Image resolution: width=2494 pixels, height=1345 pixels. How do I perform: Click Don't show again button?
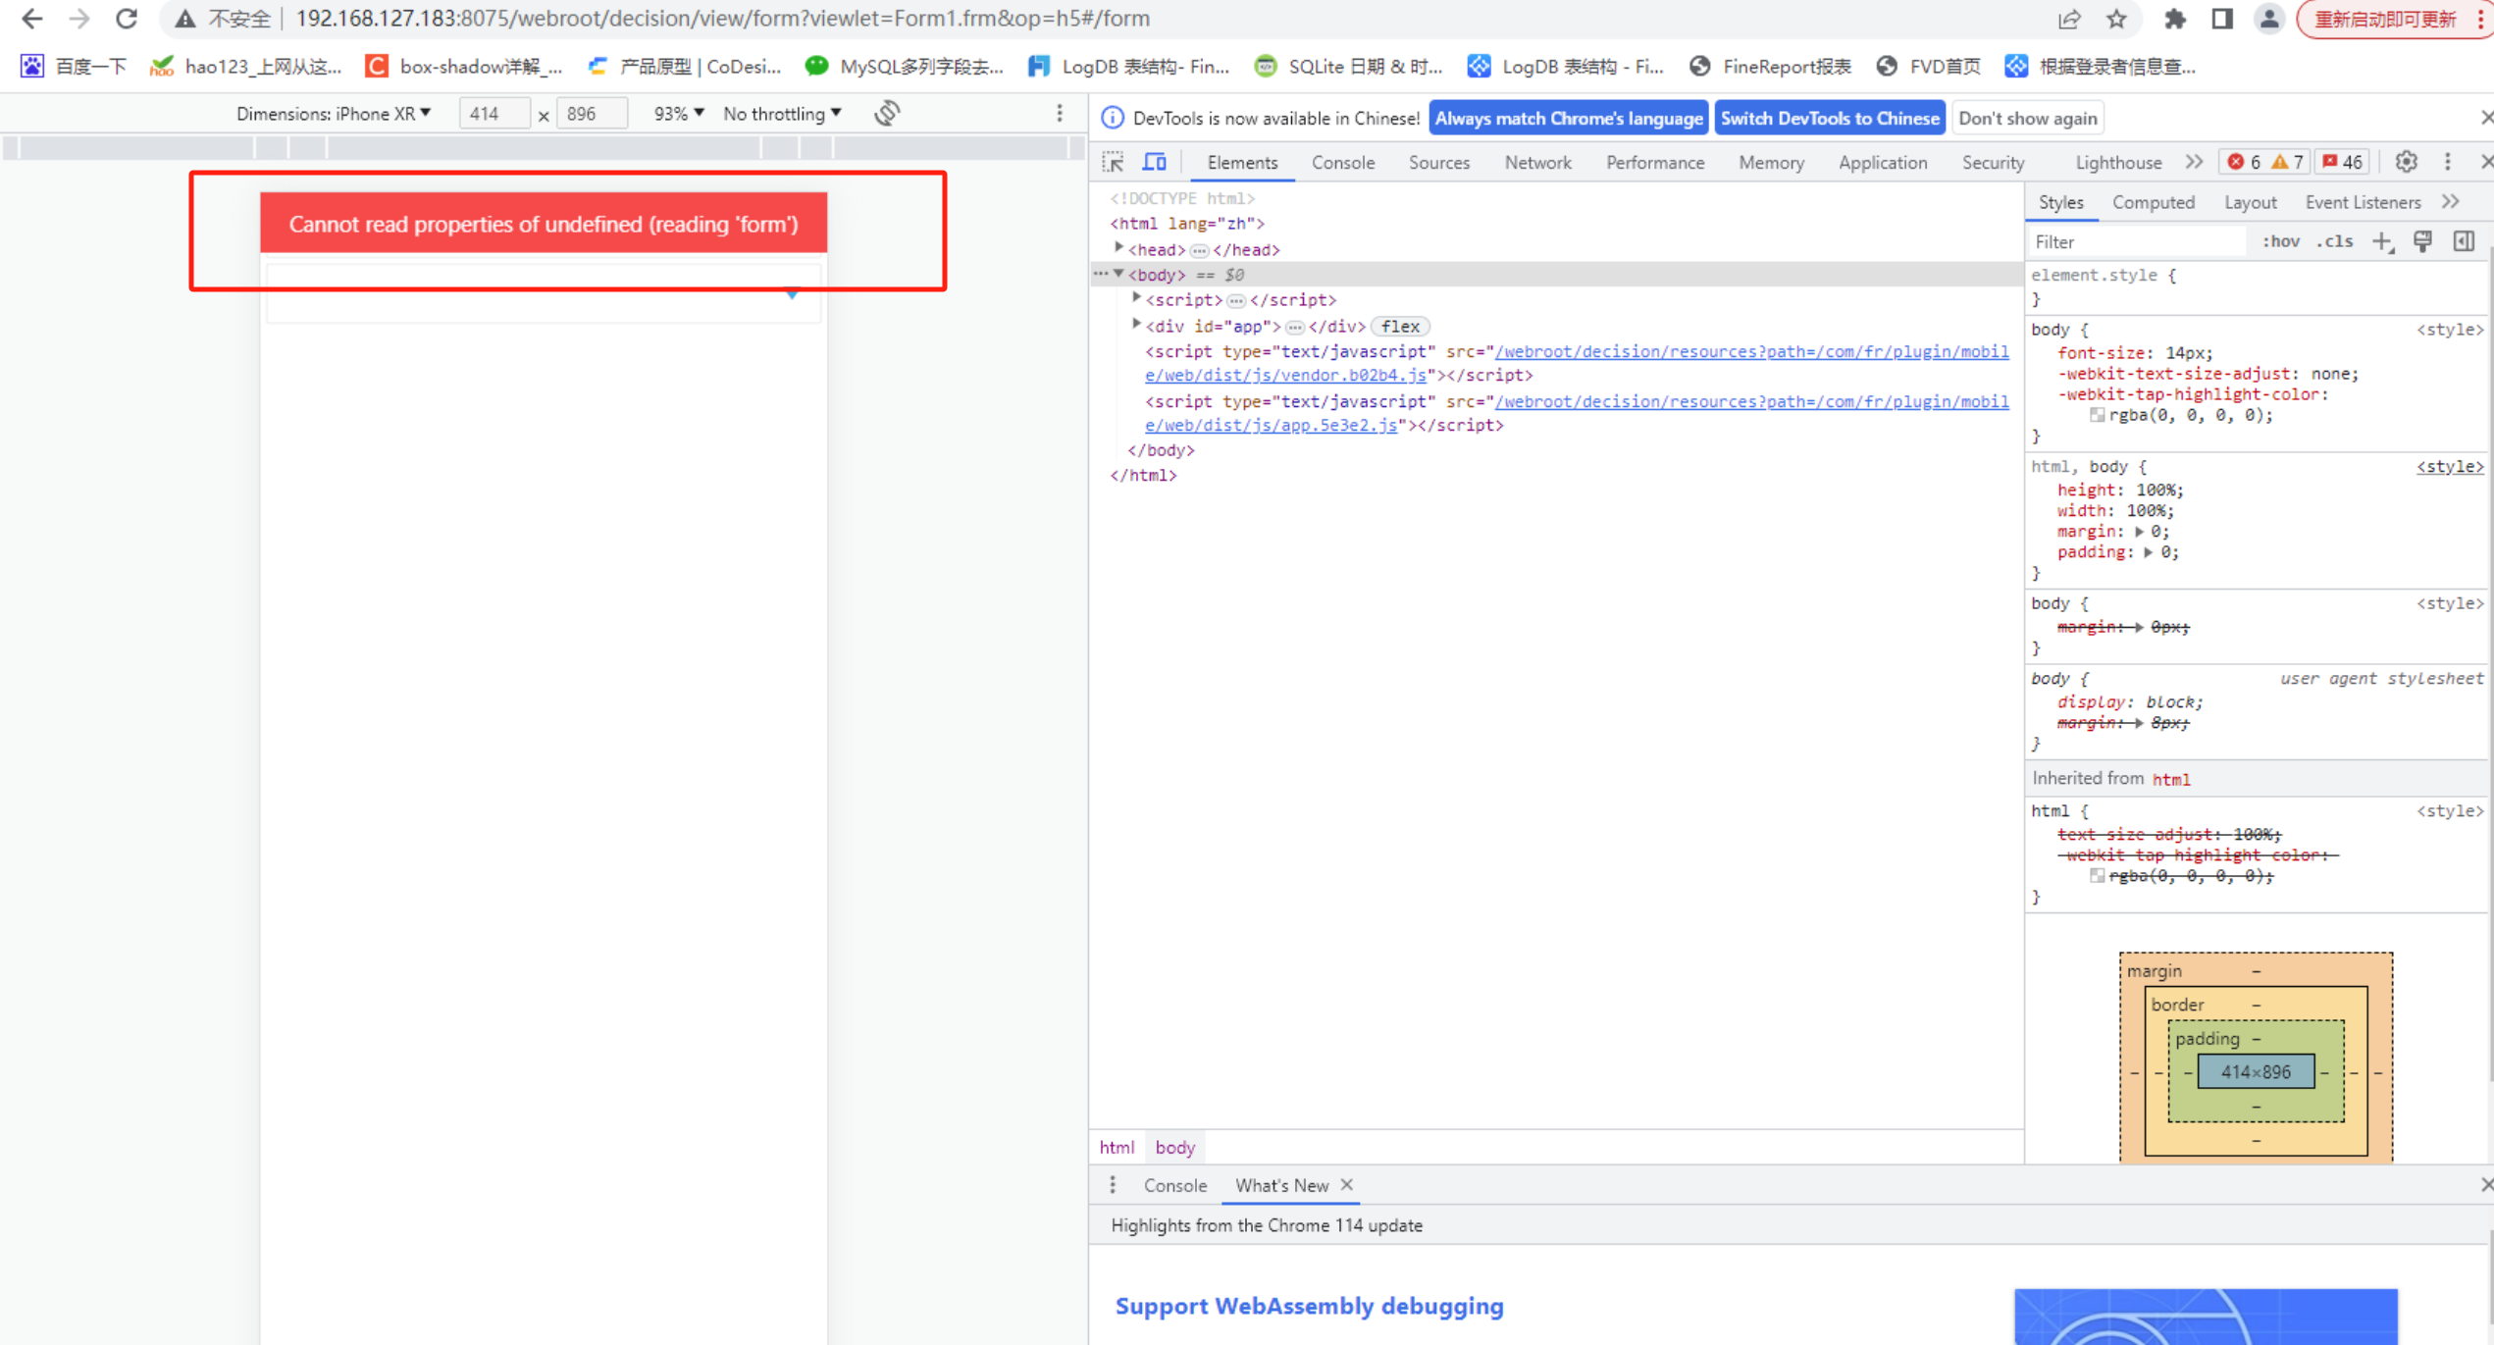(x=2027, y=118)
